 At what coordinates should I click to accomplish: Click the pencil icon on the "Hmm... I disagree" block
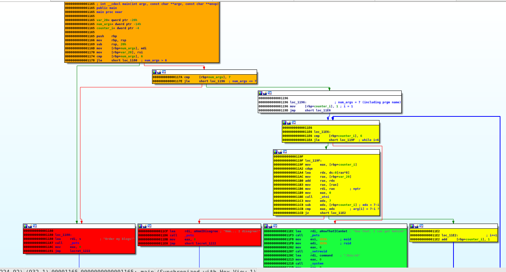(x=145, y=226)
